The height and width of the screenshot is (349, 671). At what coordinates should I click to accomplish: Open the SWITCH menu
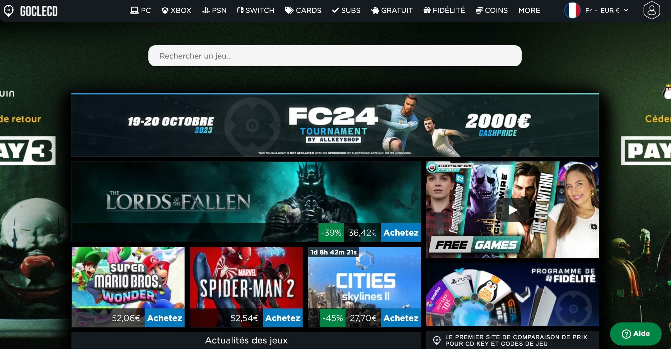(256, 10)
